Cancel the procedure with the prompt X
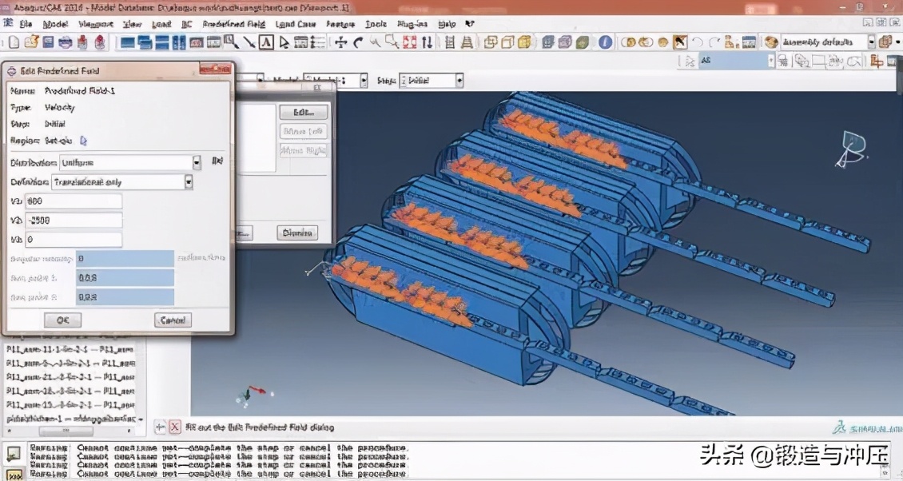Screen dimensions: 903x481 (x=175, y=427)
